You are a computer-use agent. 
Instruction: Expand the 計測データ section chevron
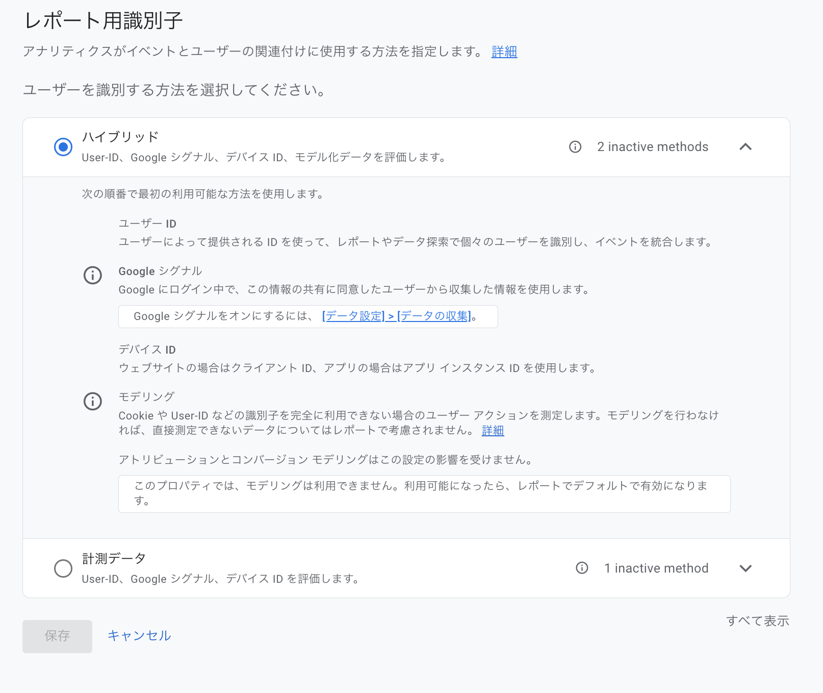tap(745, 568)
